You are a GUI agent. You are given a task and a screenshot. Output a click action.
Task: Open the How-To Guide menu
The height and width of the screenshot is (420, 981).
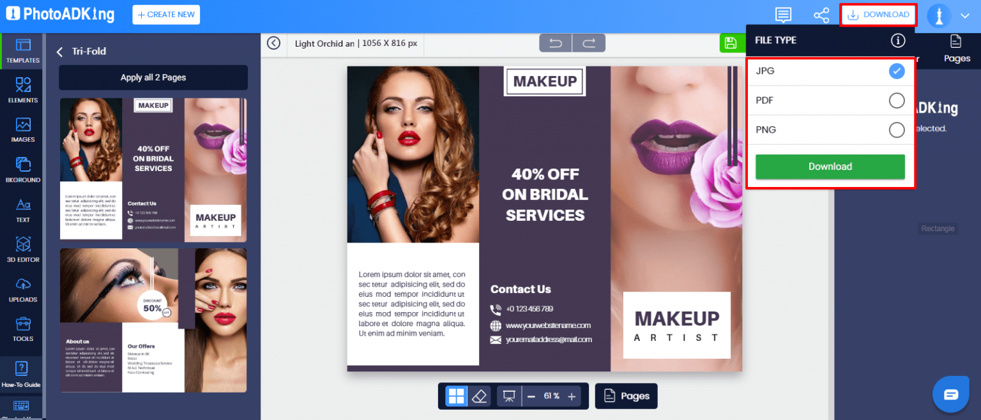coord(22,373)
